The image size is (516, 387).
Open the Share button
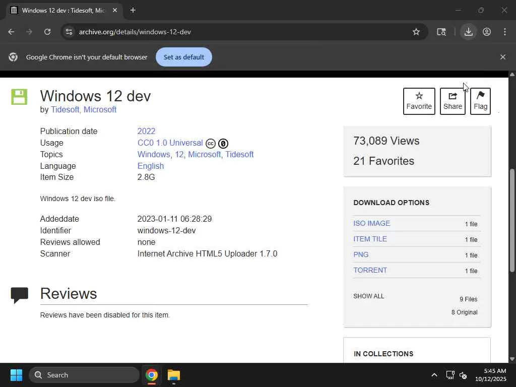pos(453,101)
